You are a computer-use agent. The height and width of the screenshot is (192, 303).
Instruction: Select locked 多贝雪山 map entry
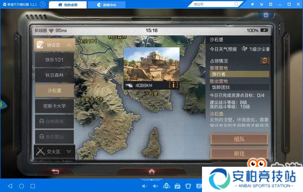(55, 137)
